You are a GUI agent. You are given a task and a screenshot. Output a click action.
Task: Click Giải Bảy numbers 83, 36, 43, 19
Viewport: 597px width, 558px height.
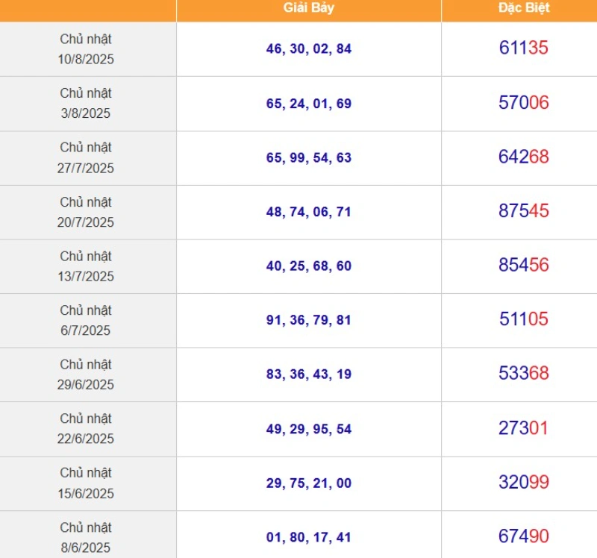[309, 374]
